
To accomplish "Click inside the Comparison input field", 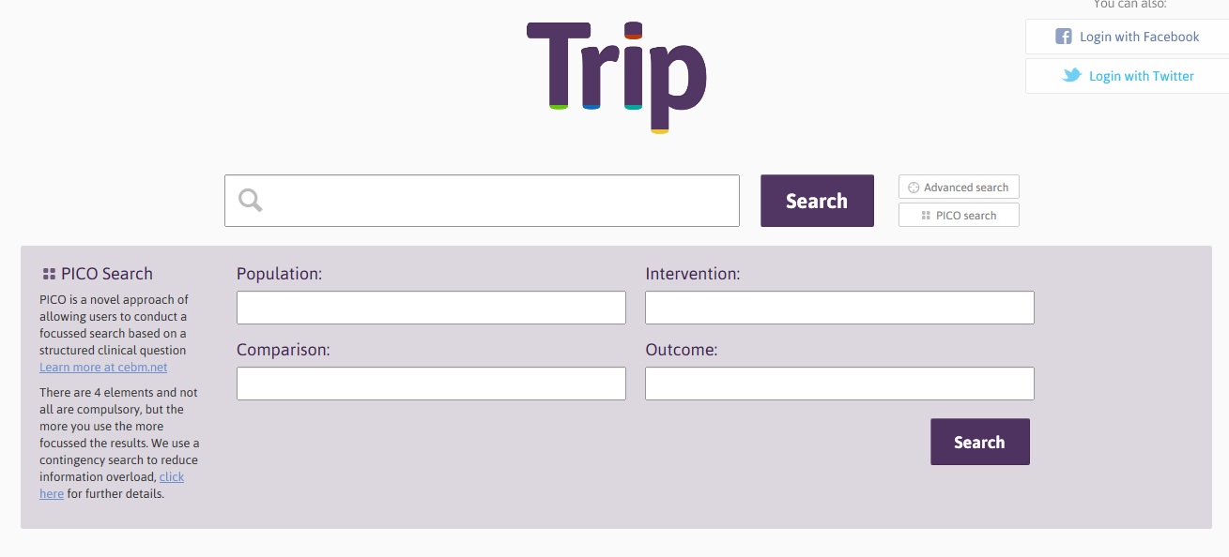I will coord(431,383).
